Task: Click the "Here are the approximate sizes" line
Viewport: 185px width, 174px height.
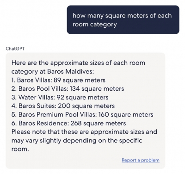Action: coord(78,63)
